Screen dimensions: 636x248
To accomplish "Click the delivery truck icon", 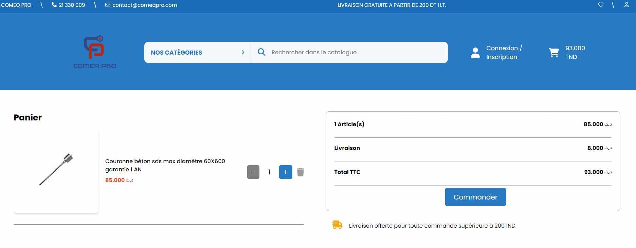I will pyautogui.click(x=337, y=225).
